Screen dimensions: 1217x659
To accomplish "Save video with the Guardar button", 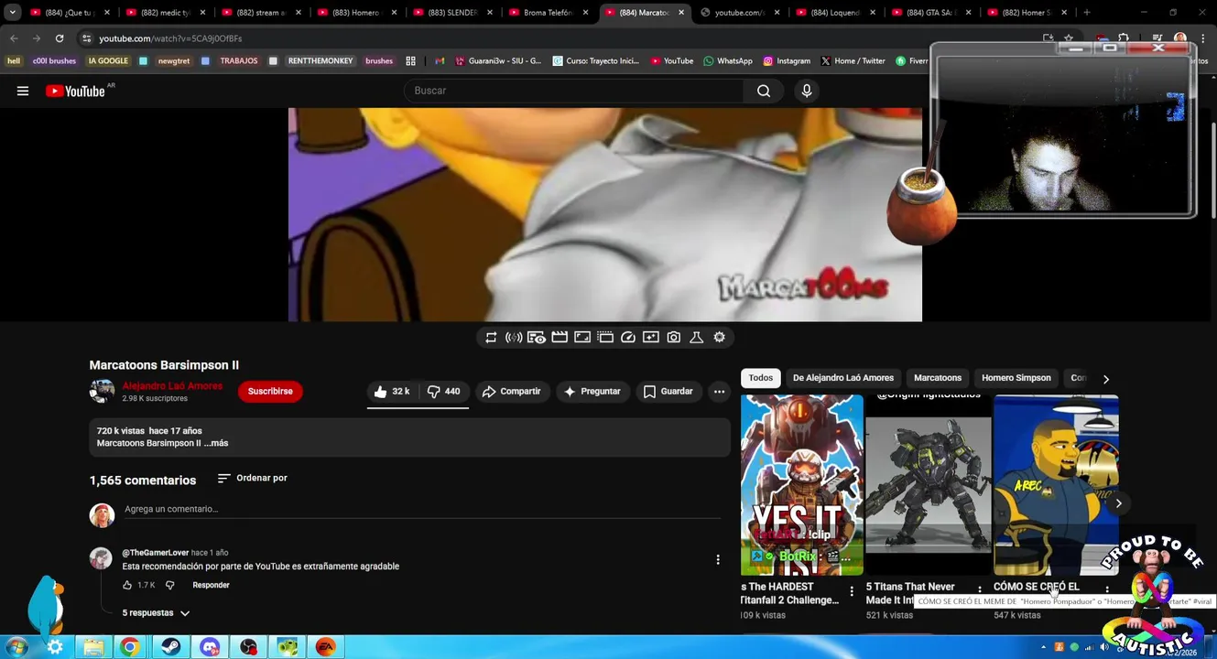I will (x=668, y=392).
